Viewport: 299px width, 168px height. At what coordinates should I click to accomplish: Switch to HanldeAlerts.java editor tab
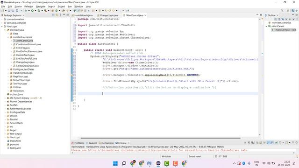[x=84, y=15]
